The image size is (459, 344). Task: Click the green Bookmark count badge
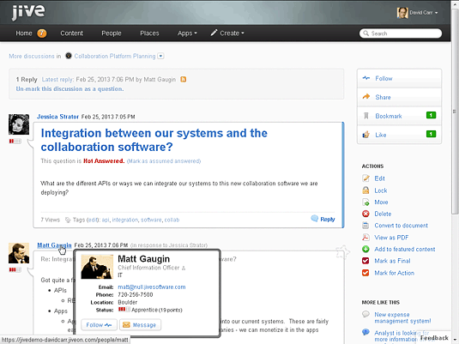click(x=431, y=115)
